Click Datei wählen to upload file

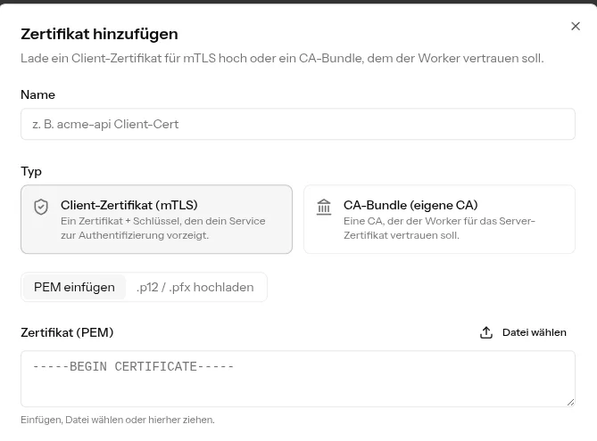tap(523, 332)
